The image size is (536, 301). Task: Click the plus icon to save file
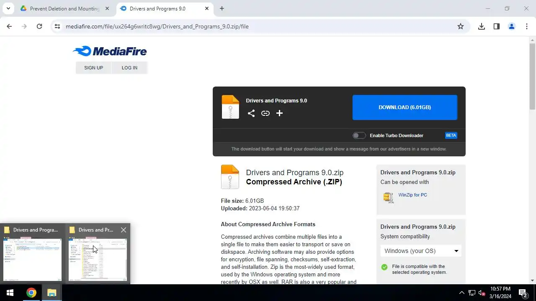(279, 113)
